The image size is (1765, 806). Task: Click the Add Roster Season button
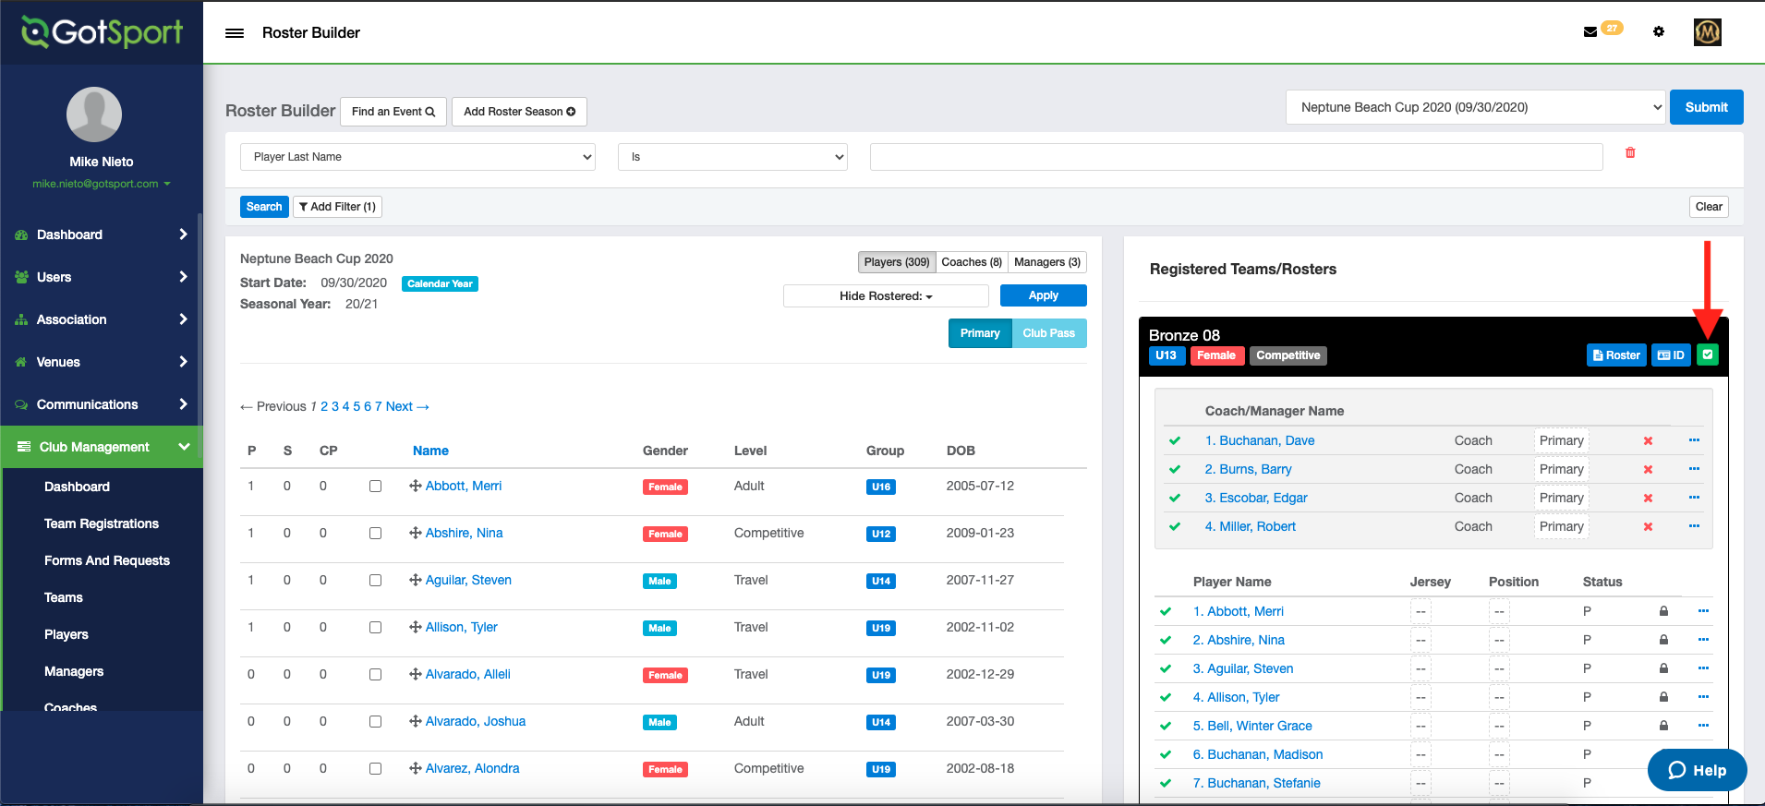[x=519, y=112]
